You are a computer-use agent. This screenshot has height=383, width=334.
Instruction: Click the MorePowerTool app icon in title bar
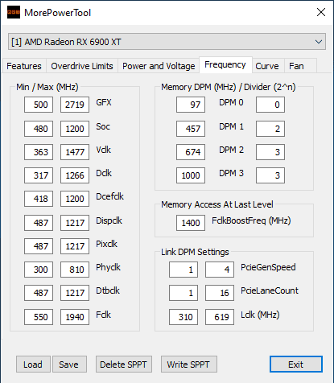[14, 12]
